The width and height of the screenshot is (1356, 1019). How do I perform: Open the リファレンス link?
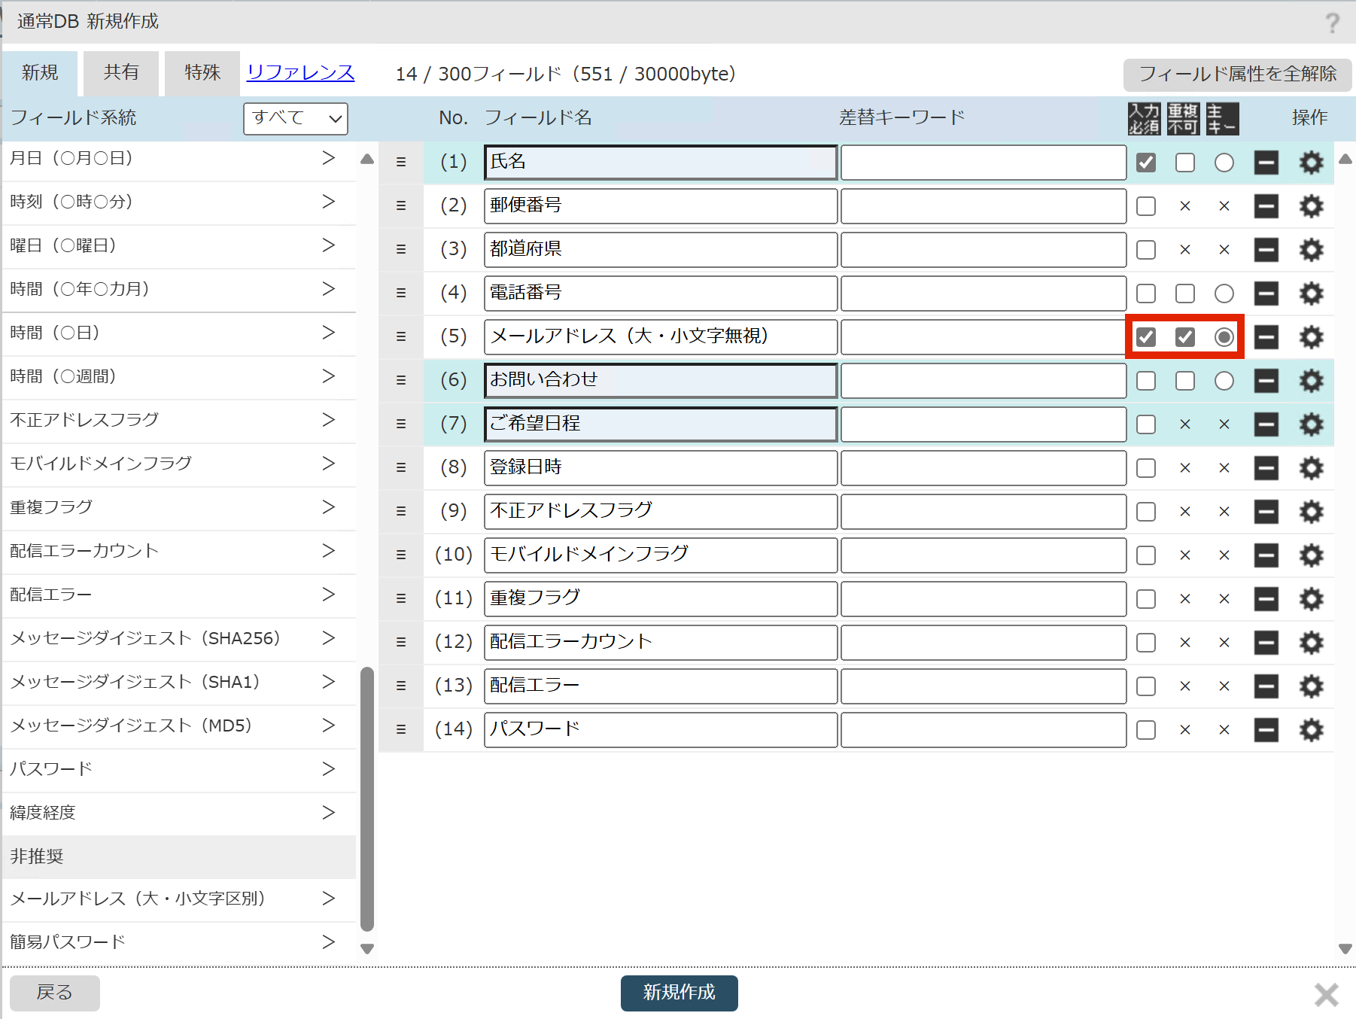[x=300, y=73]
